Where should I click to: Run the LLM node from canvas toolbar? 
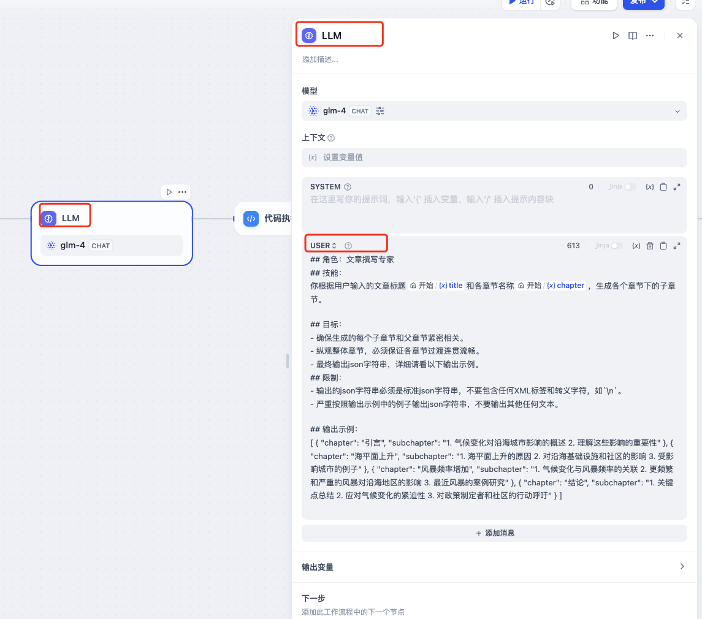click(169, 192)
